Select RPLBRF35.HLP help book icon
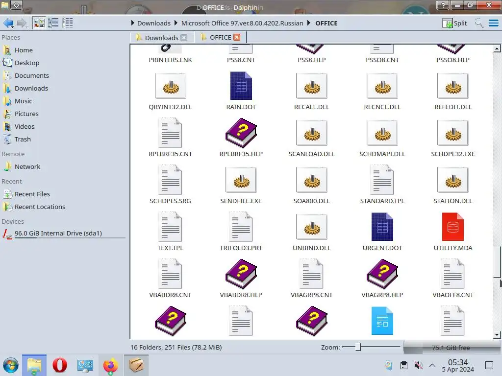502x376 pixels. tap(241, 133)
